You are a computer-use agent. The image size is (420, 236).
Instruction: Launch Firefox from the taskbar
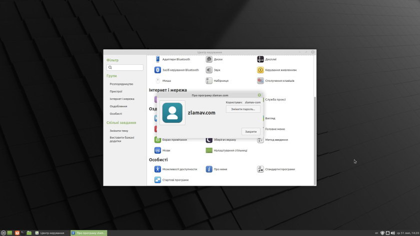pyautogui.click(x=17, y=233)
